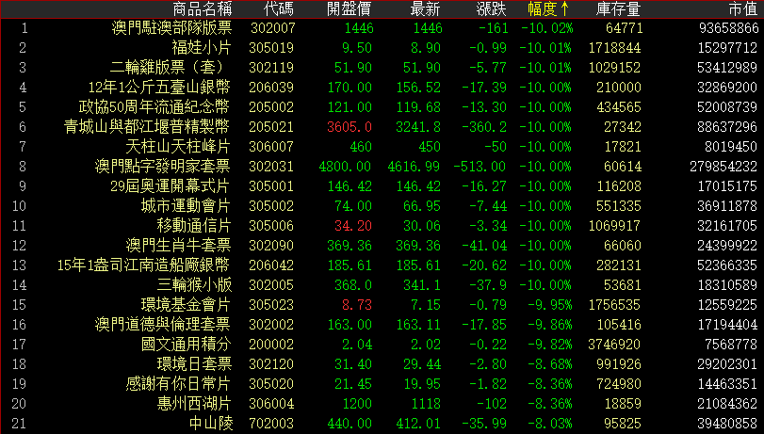This screenshot has width=764, height=434.
Task: Select 中山陵 row
Action: (382, 424)
